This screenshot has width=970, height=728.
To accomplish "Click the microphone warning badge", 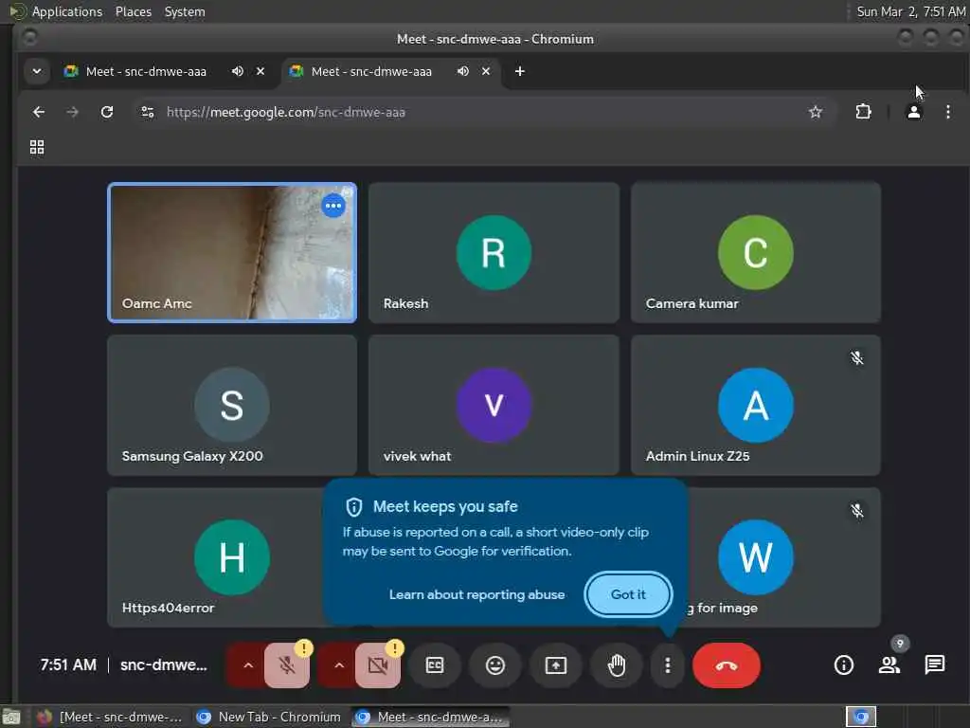I will [x=303, y=648].
